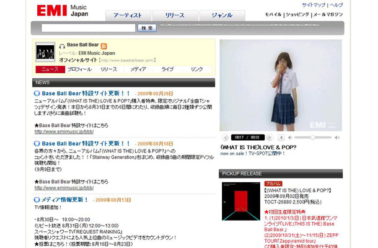Select the メディア artist tab
The height and width of the screenshot is (248, 378).
(x=138, y=69)
